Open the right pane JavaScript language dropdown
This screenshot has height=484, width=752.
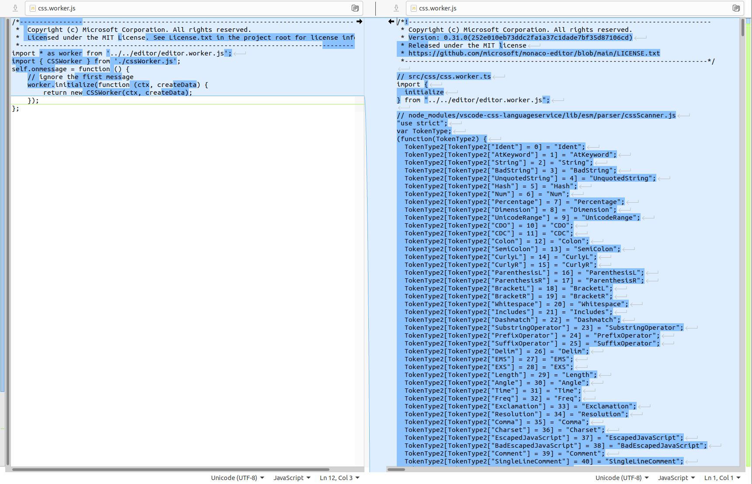click(676, 477)
